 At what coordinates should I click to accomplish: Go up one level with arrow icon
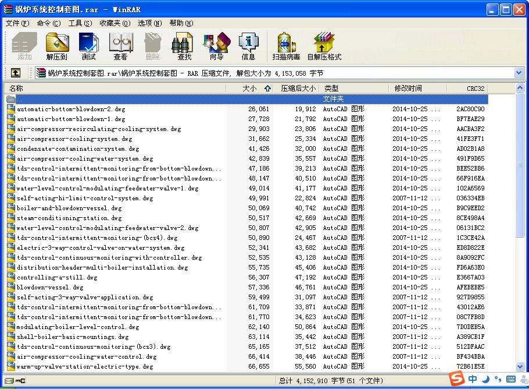[16, 73]
